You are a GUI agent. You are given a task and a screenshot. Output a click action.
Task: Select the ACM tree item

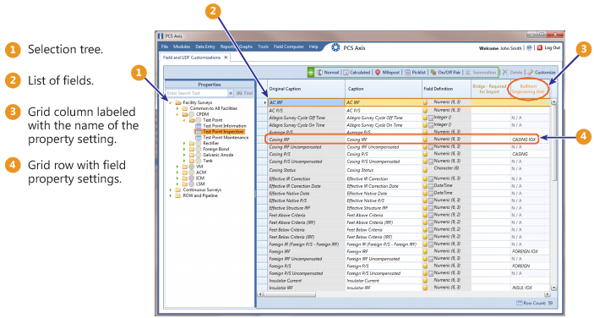[x=200, y=173]
